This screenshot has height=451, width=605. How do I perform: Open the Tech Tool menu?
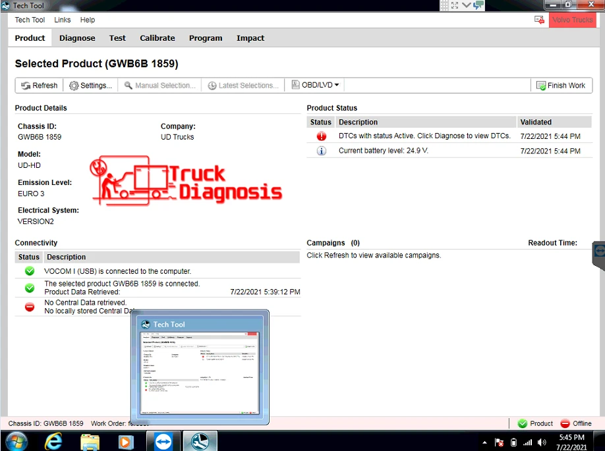(30, 20)
